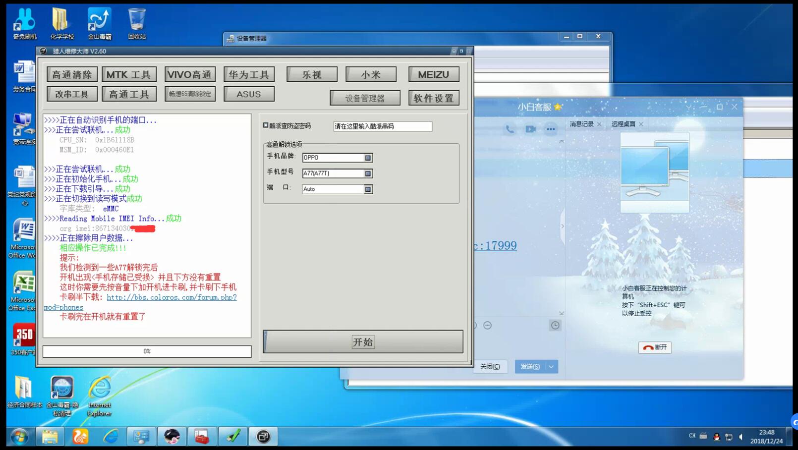The image size is (798, 450).
Task: Close the 消息记录 tab
Action: (599, 124)
